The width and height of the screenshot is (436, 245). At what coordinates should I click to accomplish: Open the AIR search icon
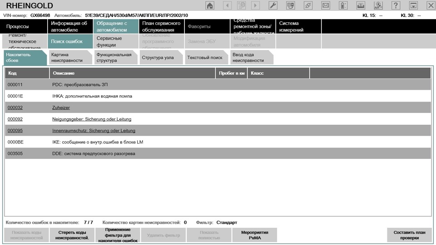(x=378, y=5)
